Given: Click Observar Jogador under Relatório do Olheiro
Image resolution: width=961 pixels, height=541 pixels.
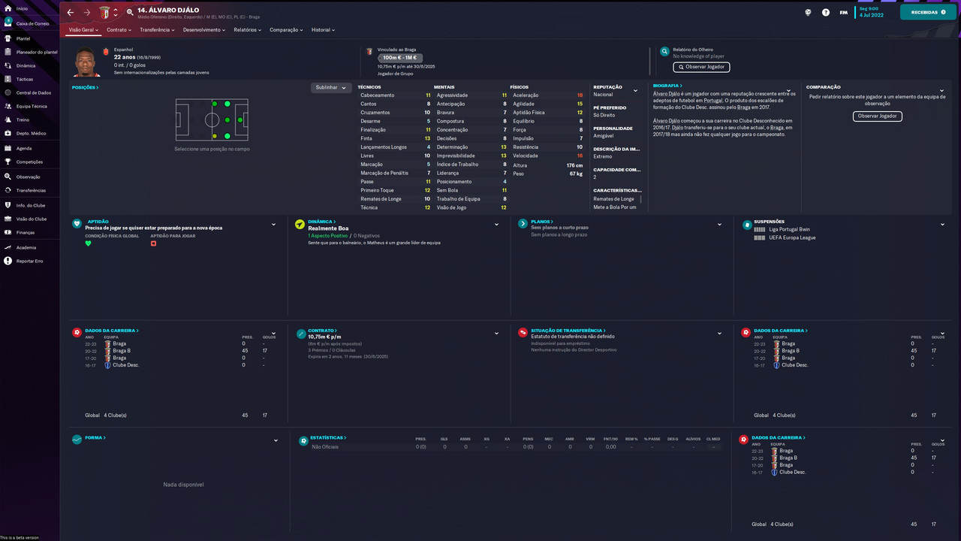Looking at the screenshot, I should [x=701, y=67].
